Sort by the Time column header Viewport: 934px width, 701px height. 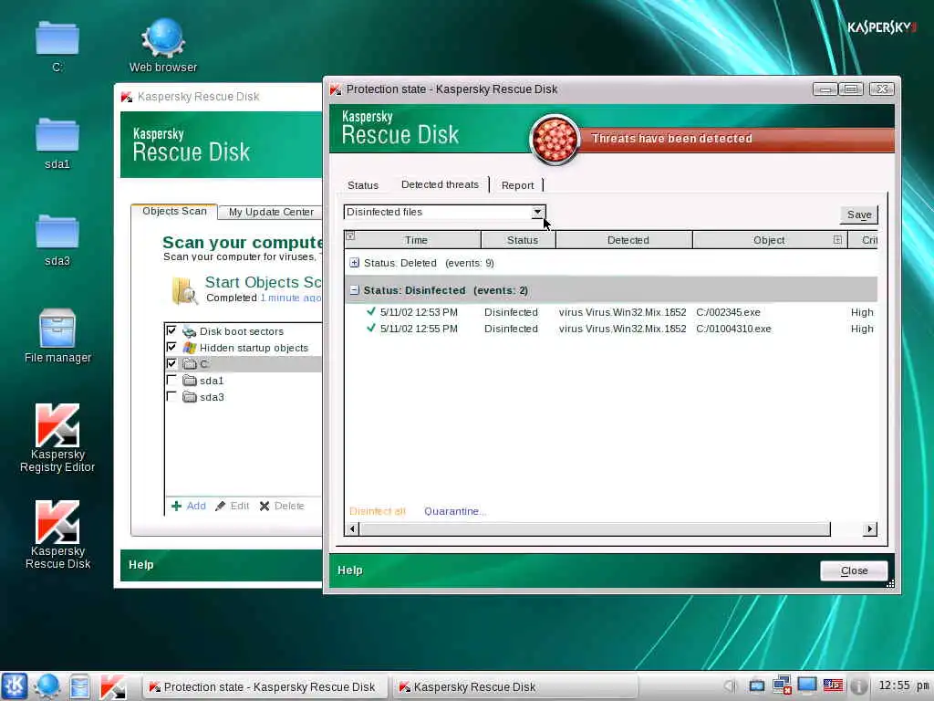[x=416, y=240]
